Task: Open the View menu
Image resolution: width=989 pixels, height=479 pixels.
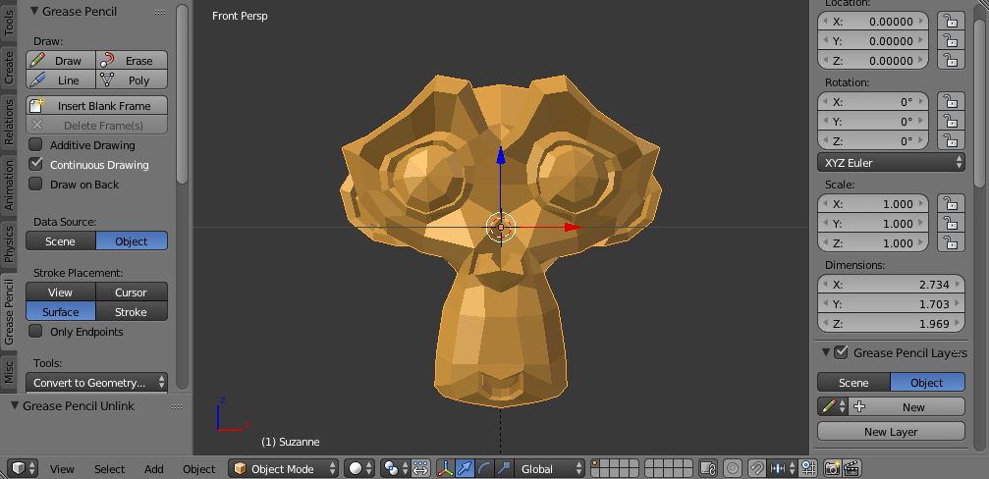Action: point(63,469)
